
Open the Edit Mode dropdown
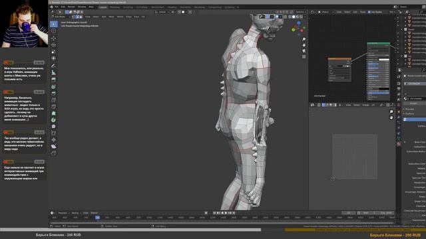[x=61, y=17]
